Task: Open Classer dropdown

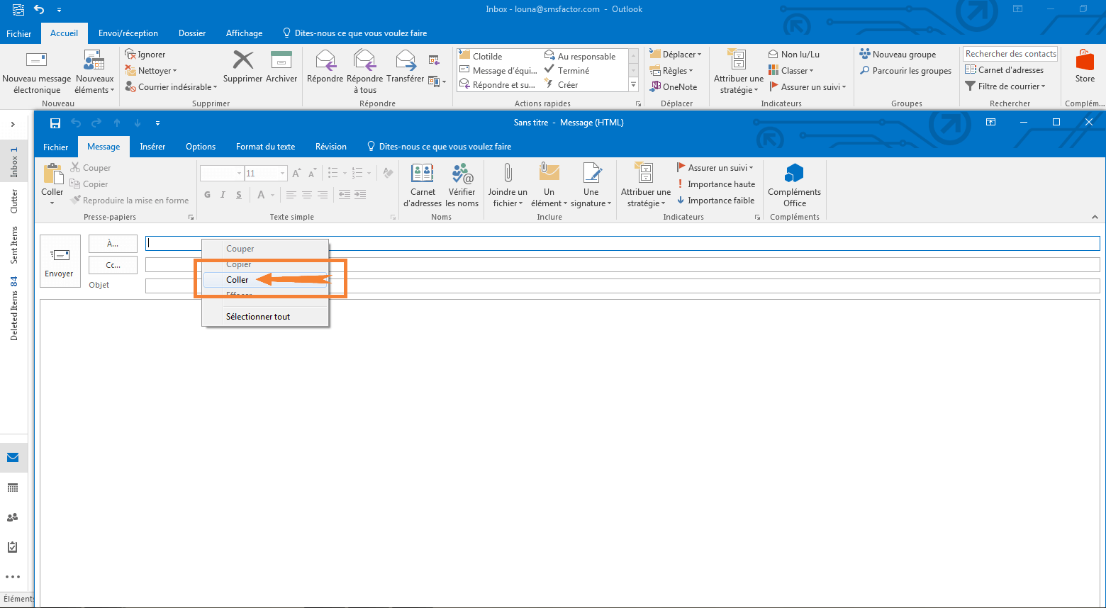Action: (791, 71)
